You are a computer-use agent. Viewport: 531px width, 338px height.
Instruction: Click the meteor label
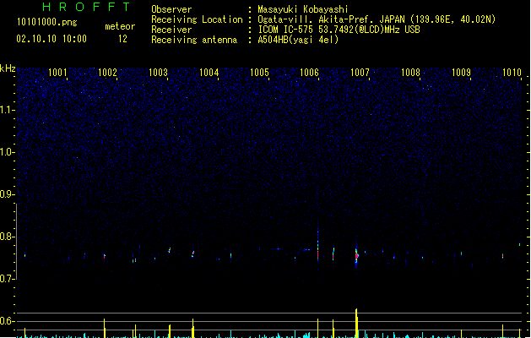120,26
